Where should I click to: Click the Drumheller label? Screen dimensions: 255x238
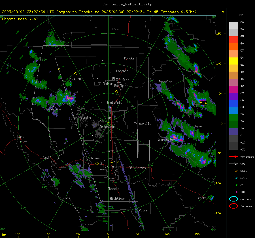tap(166, 140)
